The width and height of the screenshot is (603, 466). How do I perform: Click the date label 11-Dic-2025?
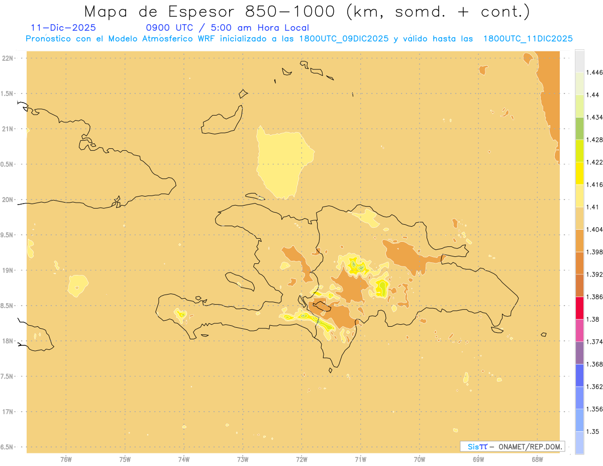tap(63, 28)
